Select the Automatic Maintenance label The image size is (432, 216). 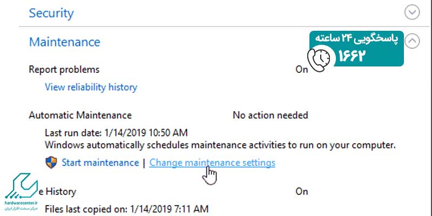click(x=80, y=115)
